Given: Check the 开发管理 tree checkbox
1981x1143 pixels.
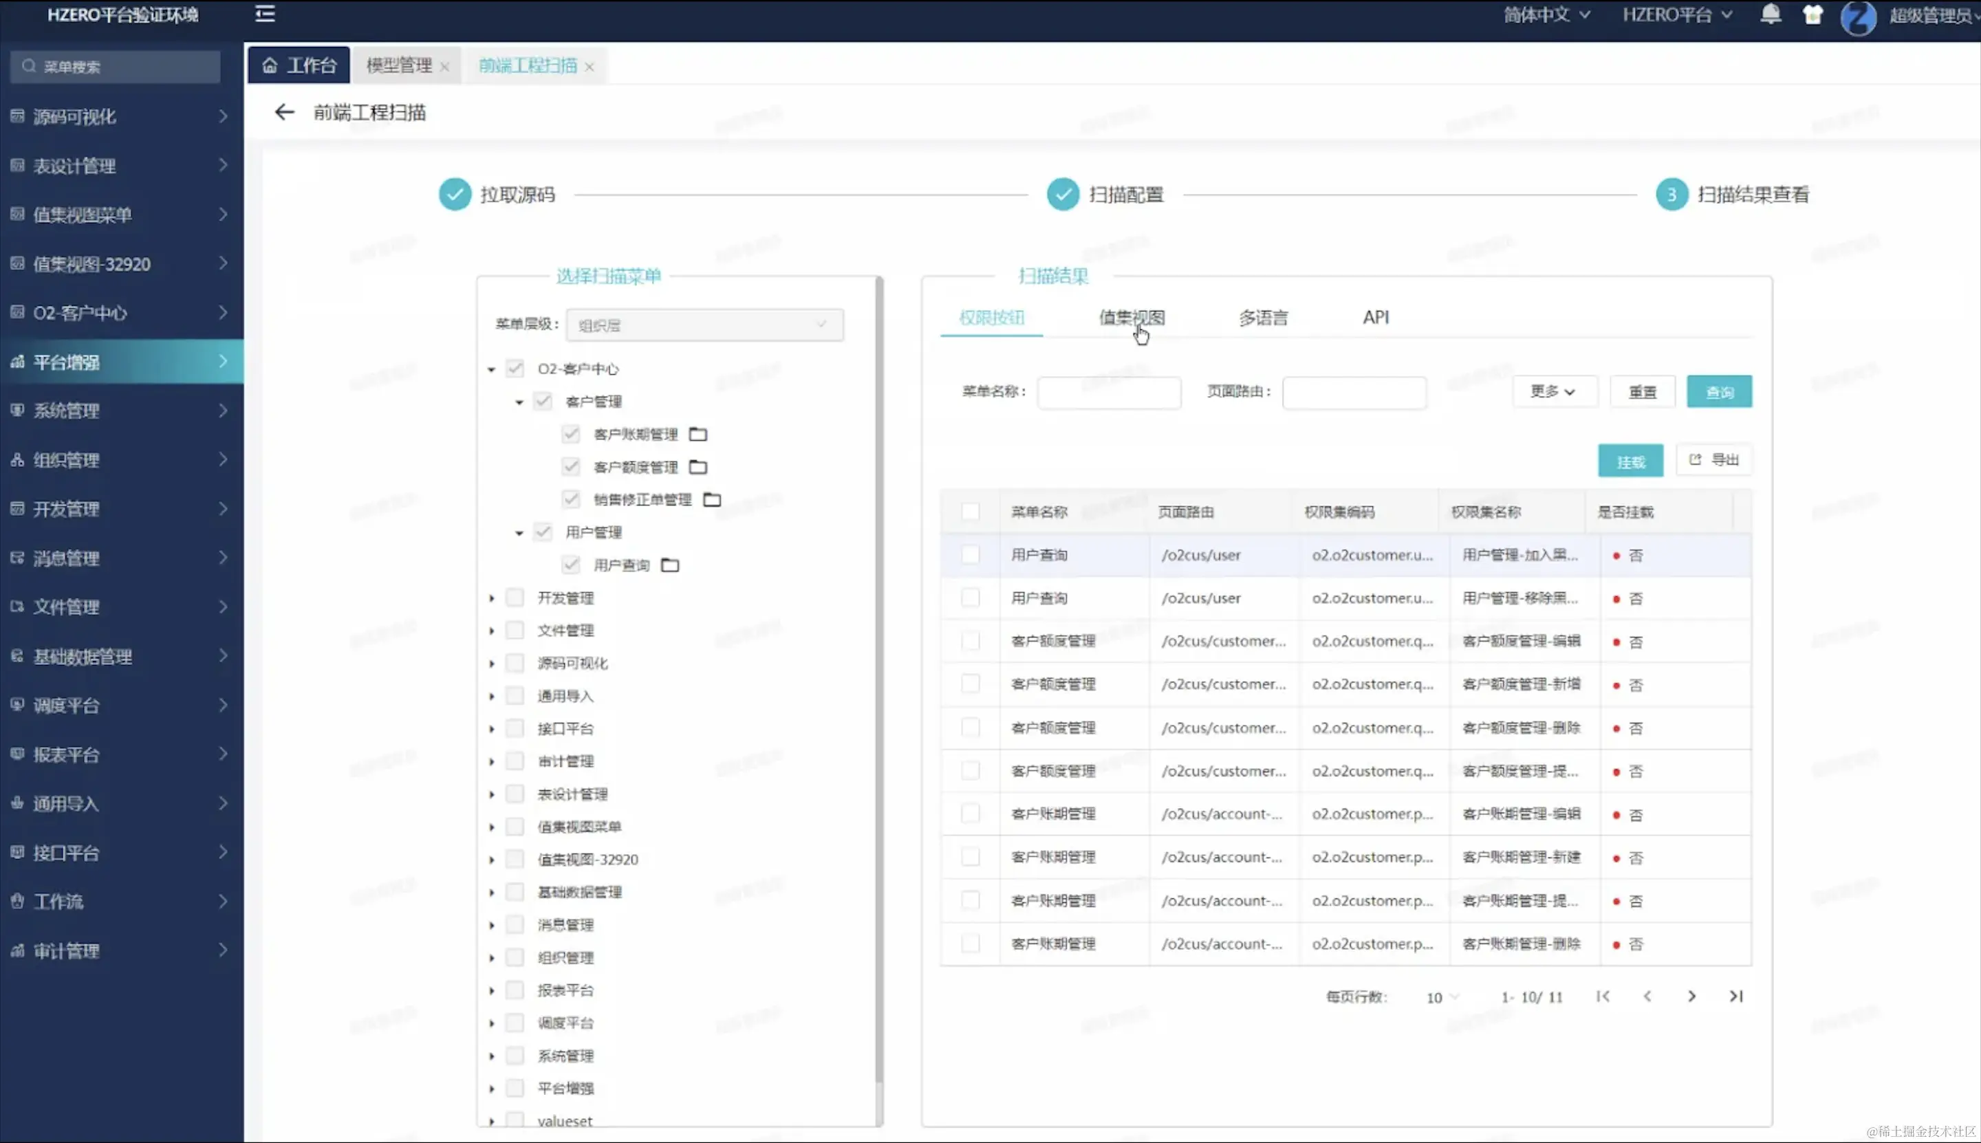Looking at the screenshot, I should coord(515,598).
